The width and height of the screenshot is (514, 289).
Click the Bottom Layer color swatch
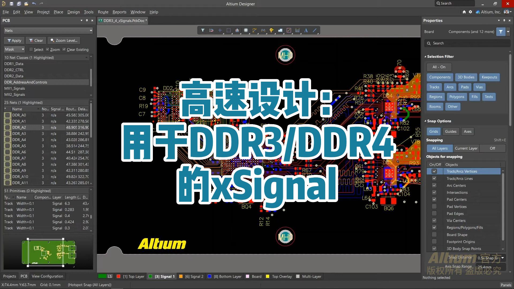(x=210, y=276)
